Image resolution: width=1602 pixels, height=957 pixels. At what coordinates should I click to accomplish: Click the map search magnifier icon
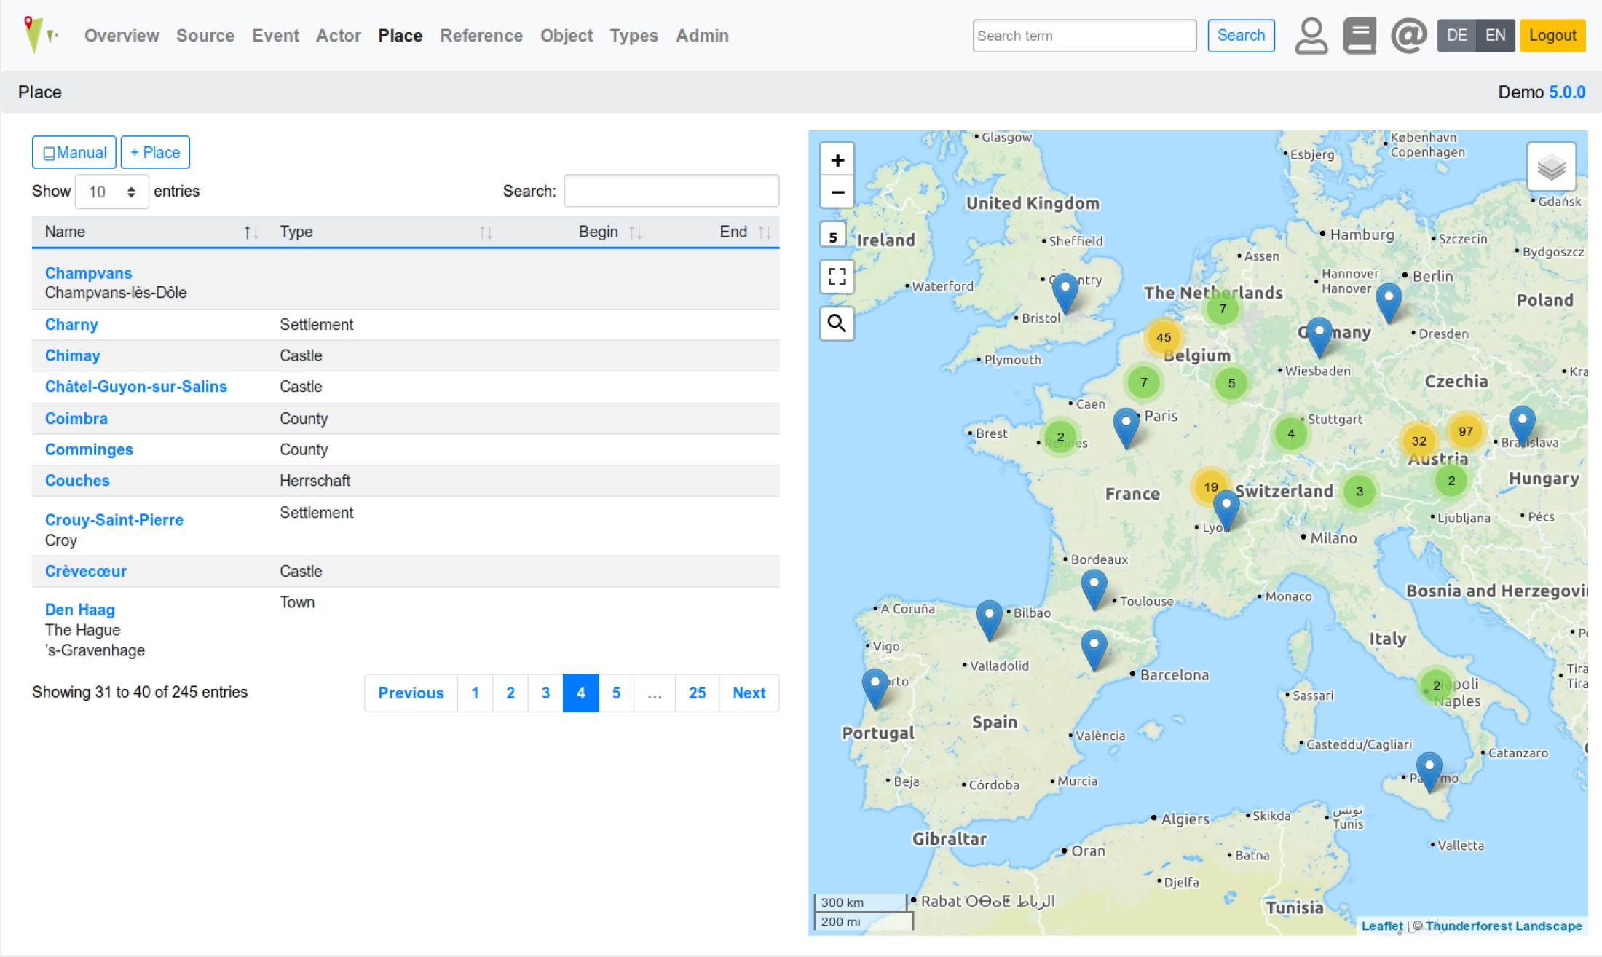pyautogui.click(x=837, y=323)
